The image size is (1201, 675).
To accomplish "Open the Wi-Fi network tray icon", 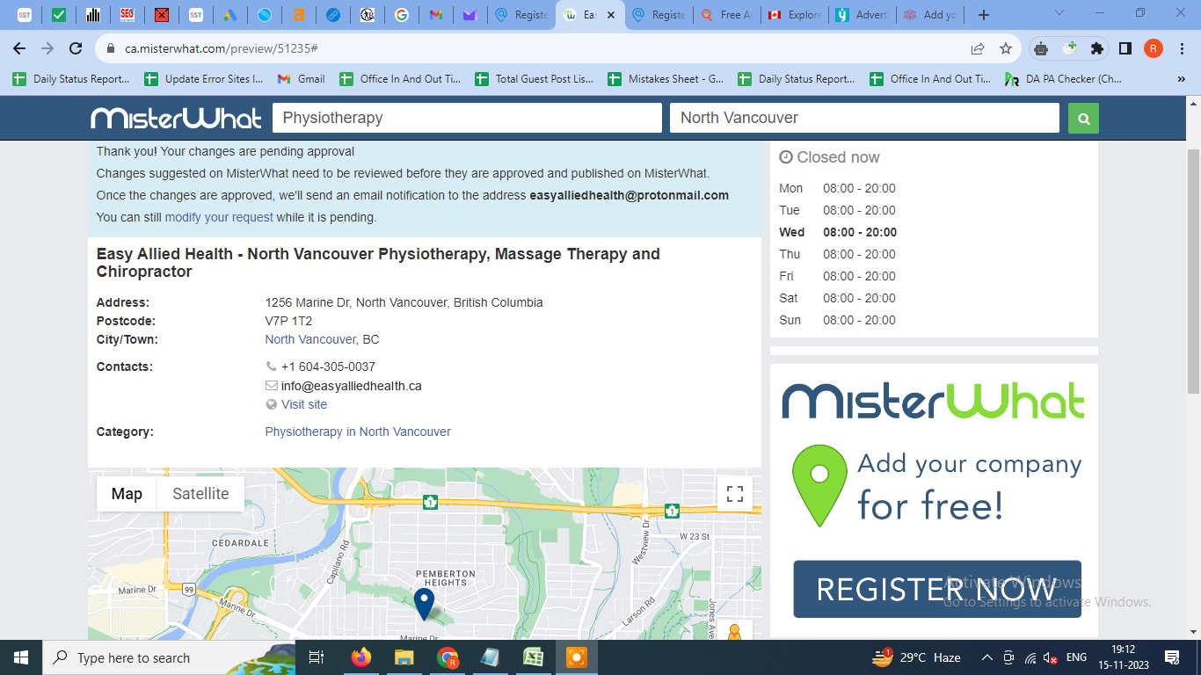I will [x=1030, y=657].
